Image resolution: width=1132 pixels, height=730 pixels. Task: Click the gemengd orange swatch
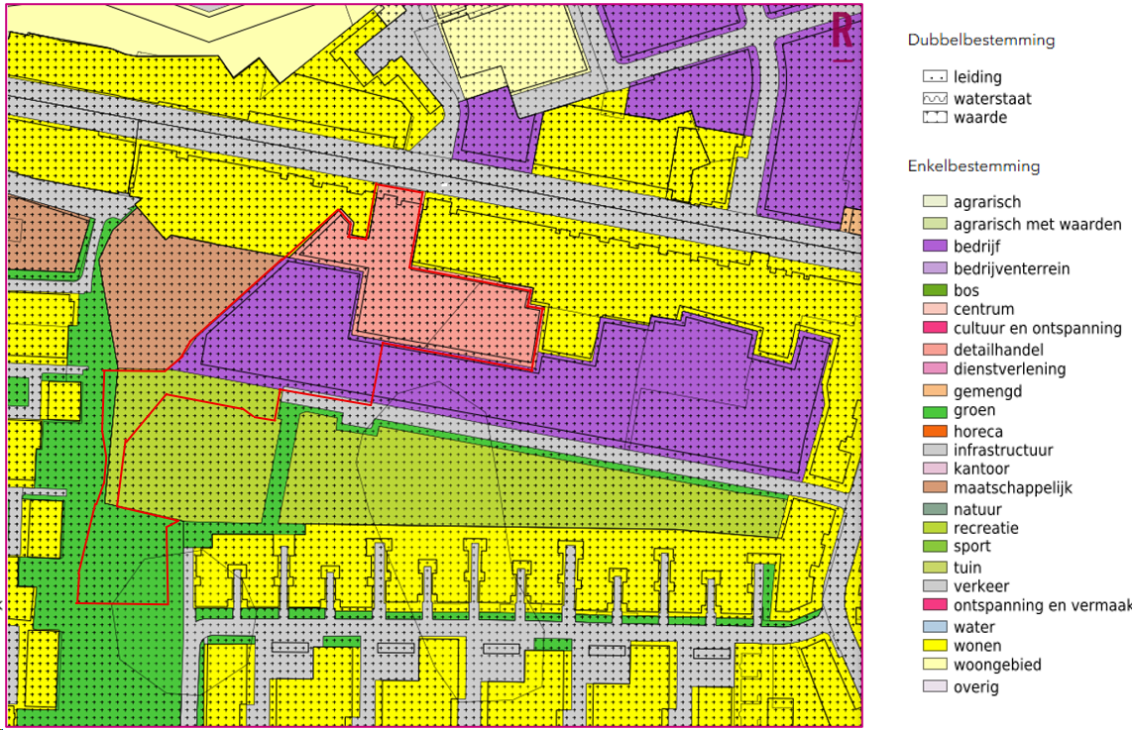click(x=935, y=391)
